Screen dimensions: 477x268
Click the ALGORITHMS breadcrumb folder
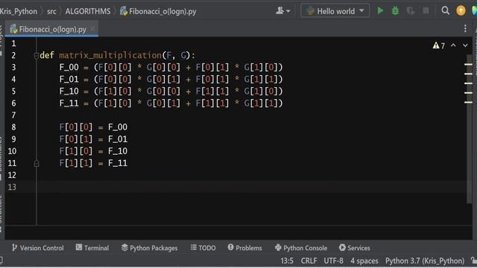click(x=88, y=11)
